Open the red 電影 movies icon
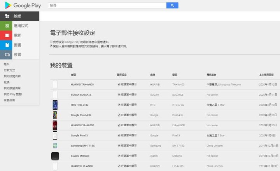The height and width of the screenshot is (171, 280). coord(6,35)
